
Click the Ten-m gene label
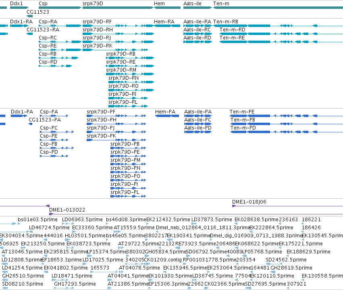click(x=221, y=4)
